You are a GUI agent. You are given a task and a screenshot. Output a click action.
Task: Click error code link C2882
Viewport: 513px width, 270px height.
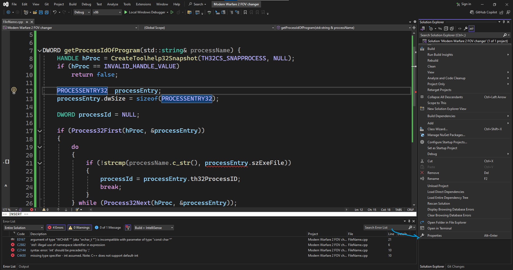(x=21, y=245)
